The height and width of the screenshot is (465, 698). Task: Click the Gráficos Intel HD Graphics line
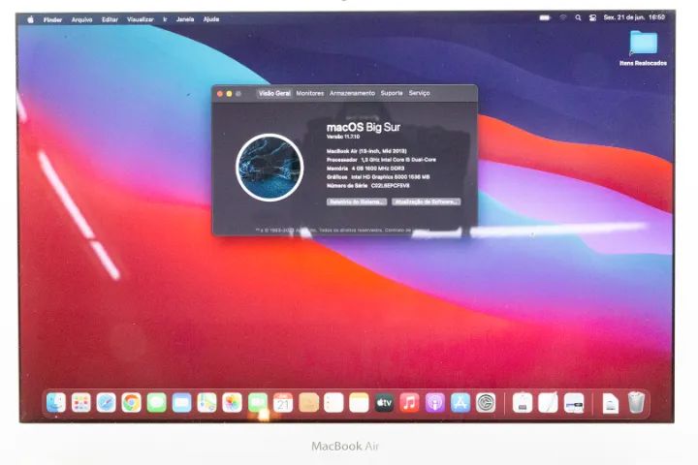click(x=378, y=176)
